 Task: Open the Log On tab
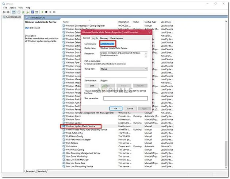[x=95, y=38]
